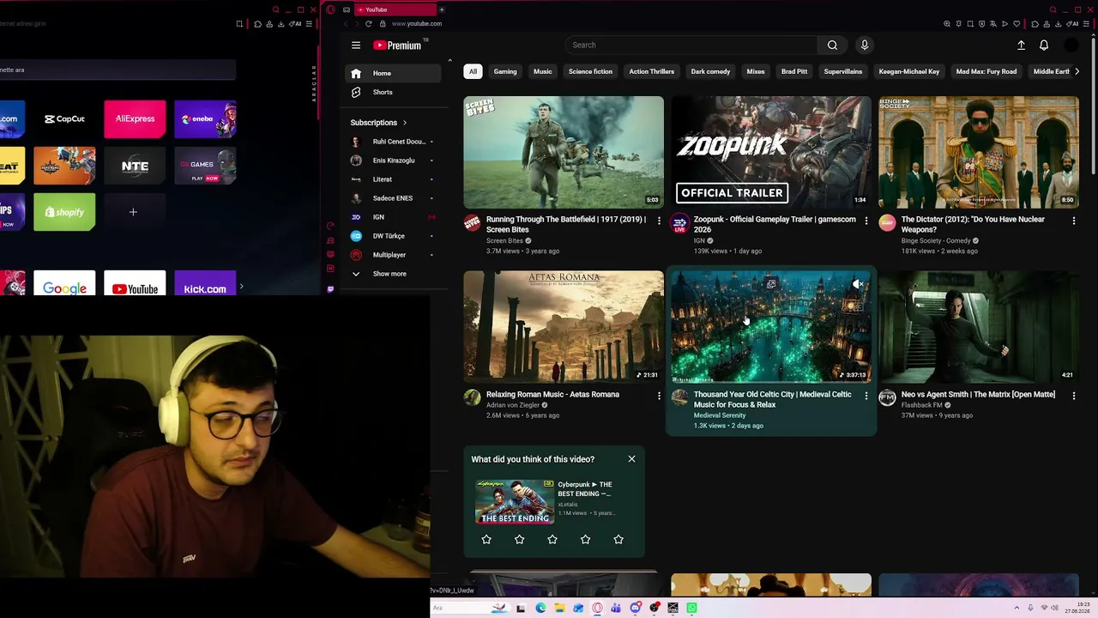1098x618 pixels.
Task: Select the Music filter chip
Action: pyautogui.click(x=543, y=71)
